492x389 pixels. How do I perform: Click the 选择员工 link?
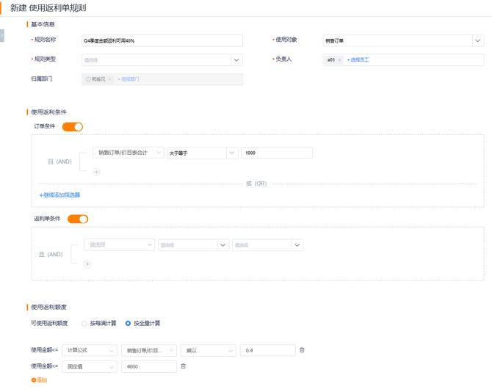click(358, 59)
